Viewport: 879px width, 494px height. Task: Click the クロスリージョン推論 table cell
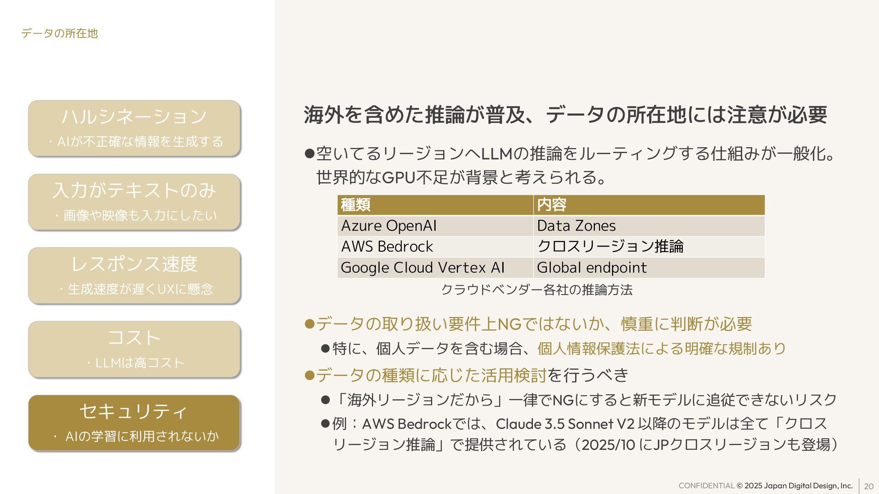649,247
